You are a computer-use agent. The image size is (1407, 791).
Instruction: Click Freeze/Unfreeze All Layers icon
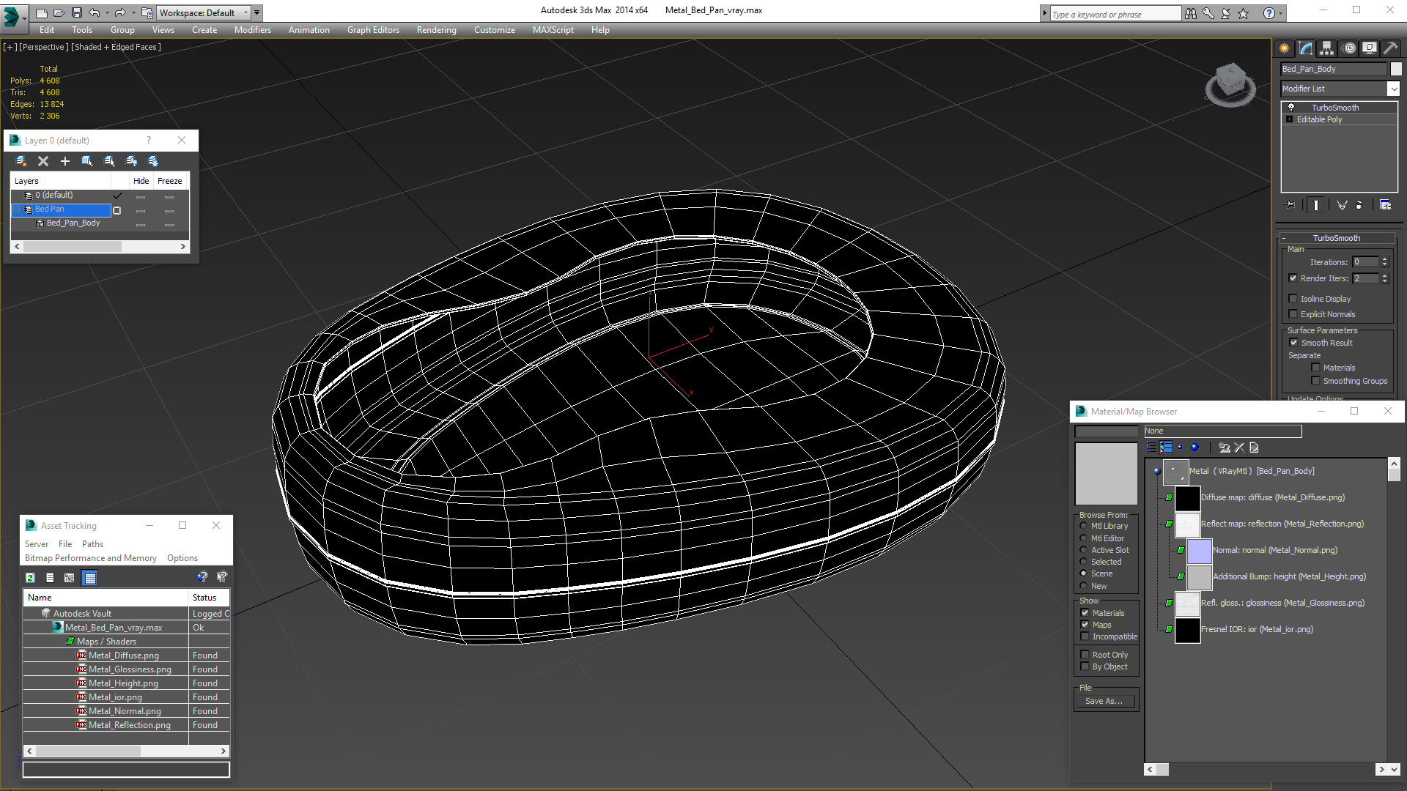click(153, 161)
